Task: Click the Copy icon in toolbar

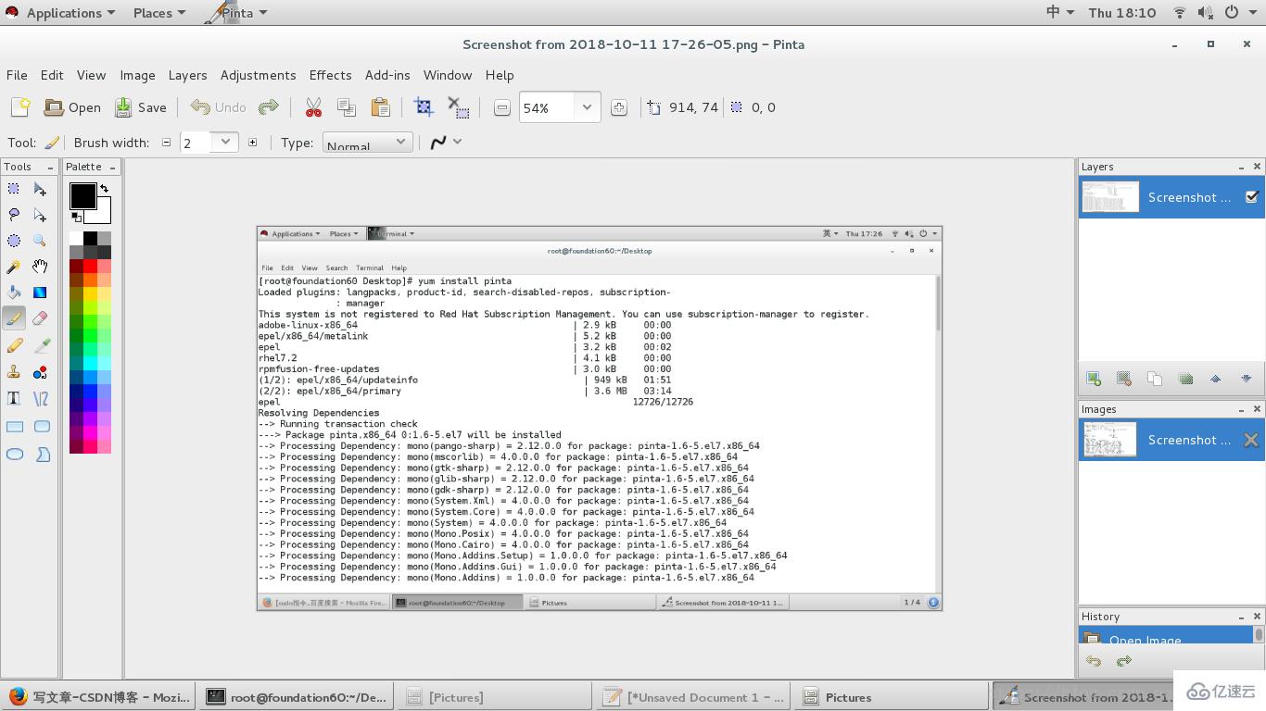Action: [x=347, y=107]
